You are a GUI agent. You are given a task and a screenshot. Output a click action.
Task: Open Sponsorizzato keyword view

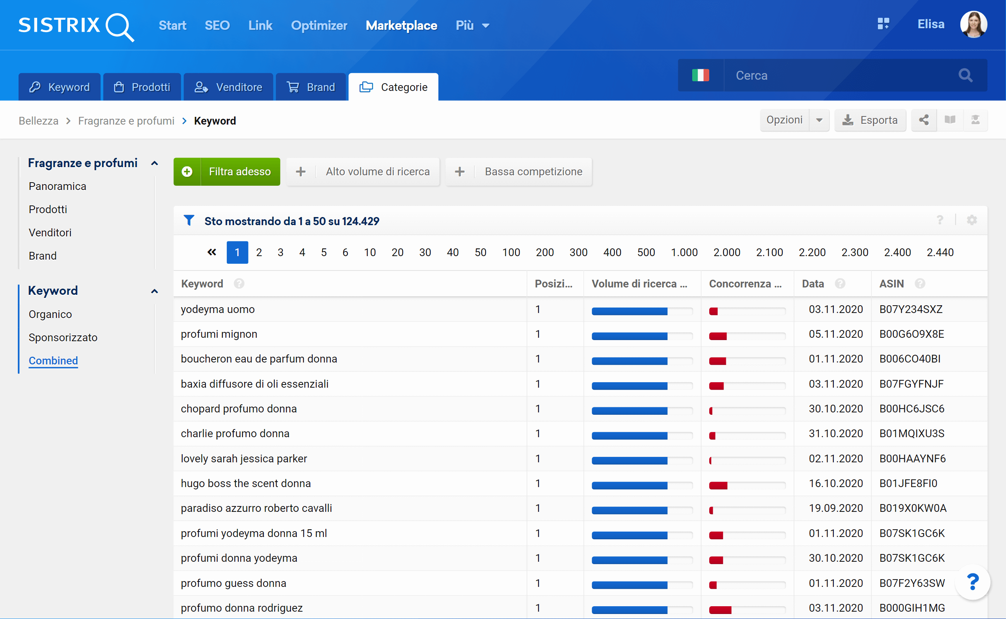tap(63, 338)
